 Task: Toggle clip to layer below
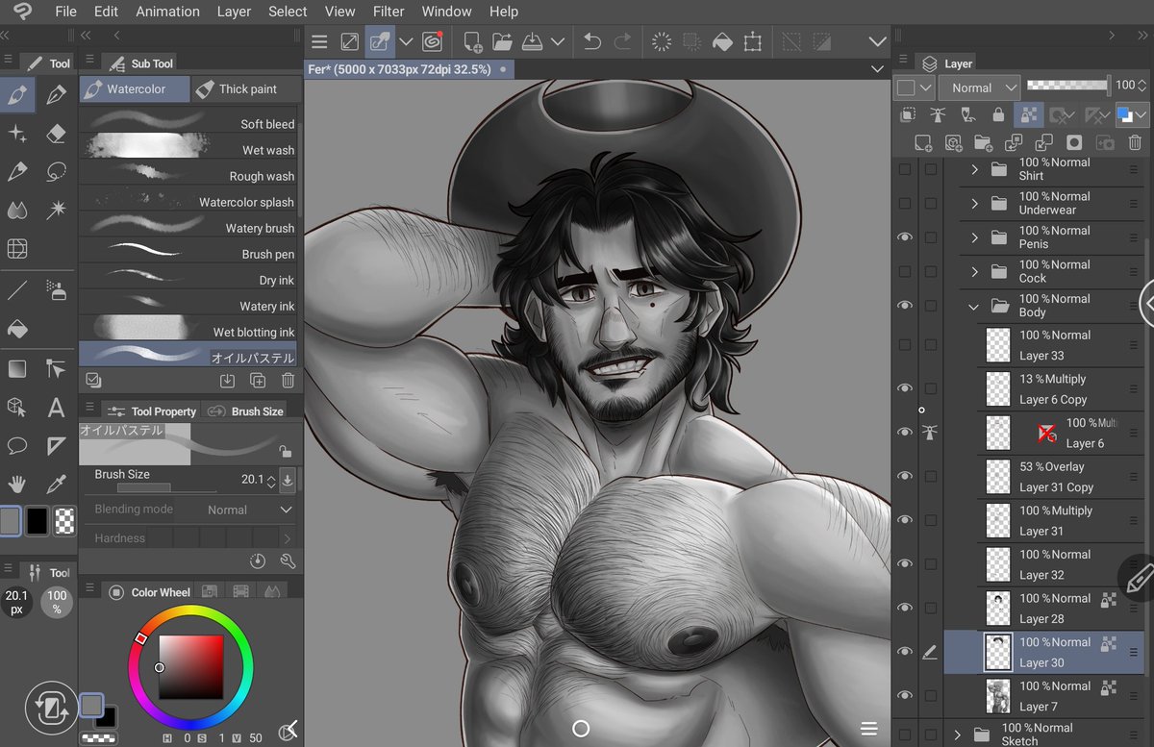(x=907, y=115)
